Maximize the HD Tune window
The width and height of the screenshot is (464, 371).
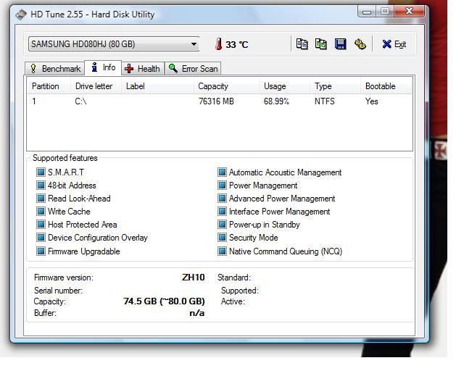(385, 12)
